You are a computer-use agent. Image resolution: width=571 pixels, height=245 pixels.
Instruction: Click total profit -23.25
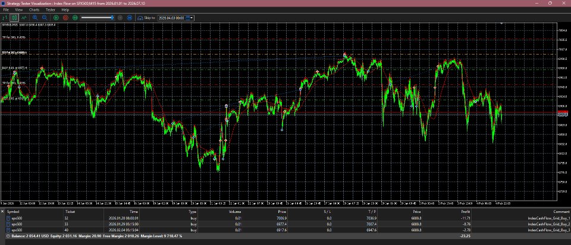(466, 236)
